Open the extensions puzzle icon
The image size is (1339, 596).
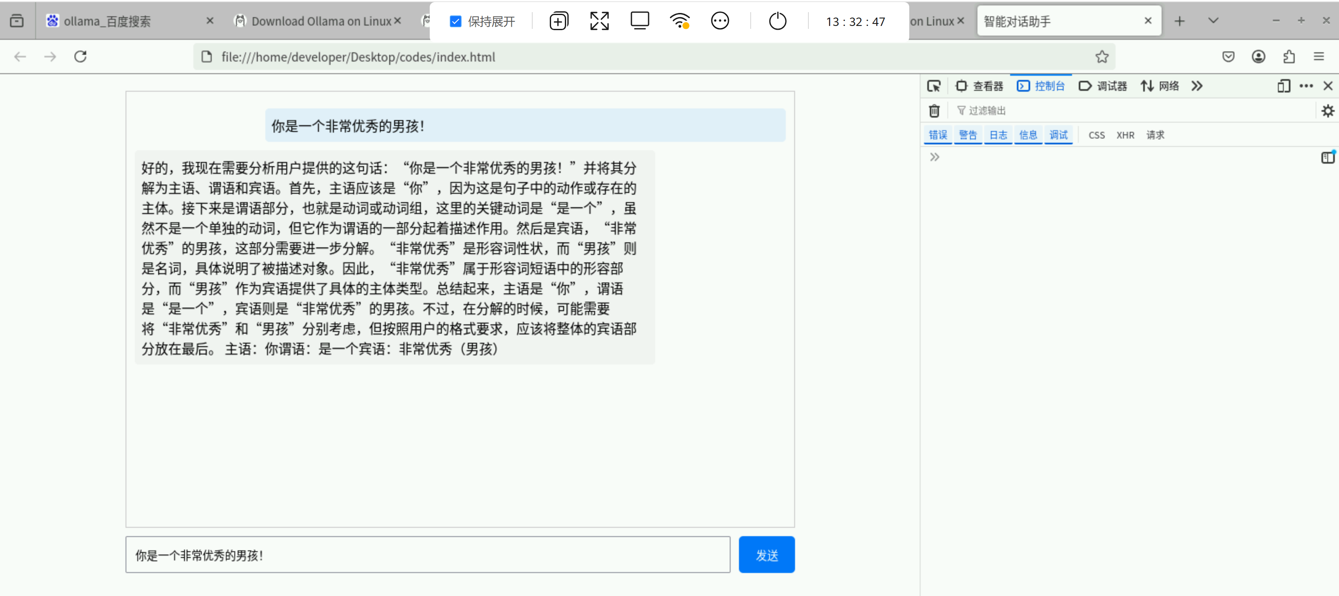[x=1289, y=57]
